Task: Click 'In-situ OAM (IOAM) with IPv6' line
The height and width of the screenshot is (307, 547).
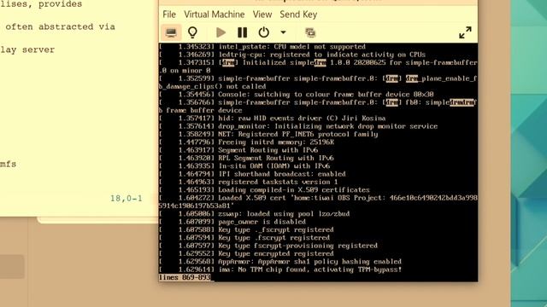Action: click(244, 166)
